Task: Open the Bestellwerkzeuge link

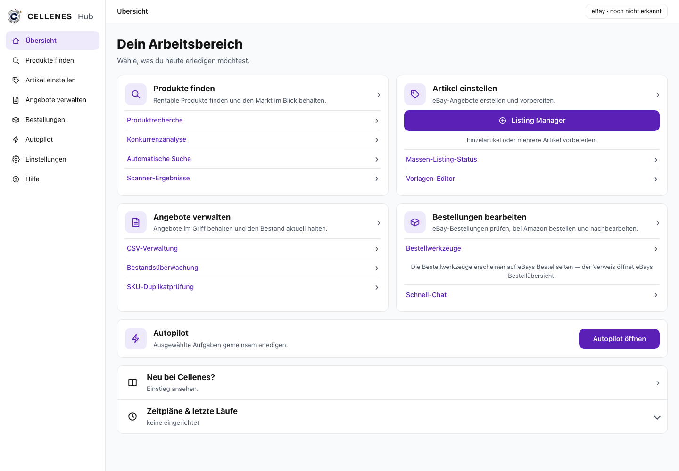Action: 532,248
